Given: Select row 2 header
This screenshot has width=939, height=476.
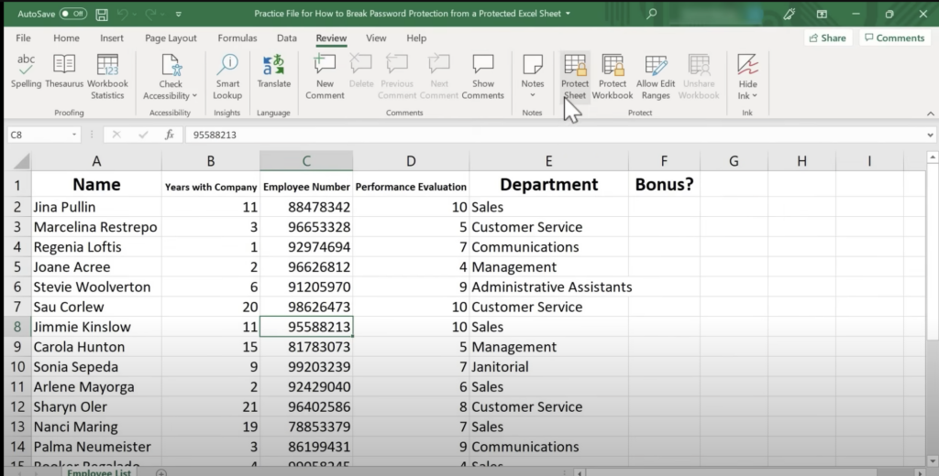Looking at the screenshot, I should (x=17, y=207).
